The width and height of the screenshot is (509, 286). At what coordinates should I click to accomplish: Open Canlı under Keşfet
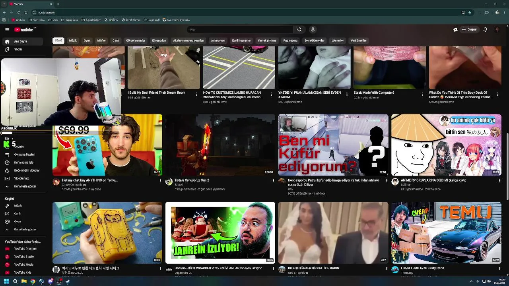point(23,214)
